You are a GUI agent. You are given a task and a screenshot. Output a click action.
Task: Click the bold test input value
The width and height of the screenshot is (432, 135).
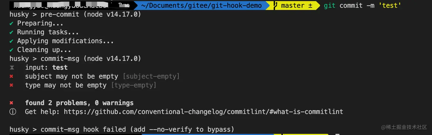(x=60, y=67)
